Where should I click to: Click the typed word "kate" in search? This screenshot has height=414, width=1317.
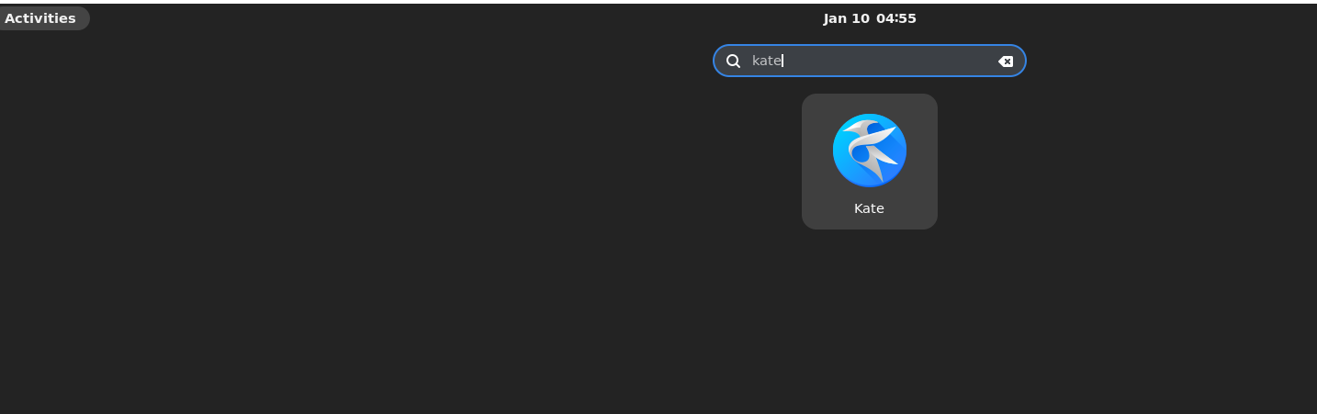766,61
